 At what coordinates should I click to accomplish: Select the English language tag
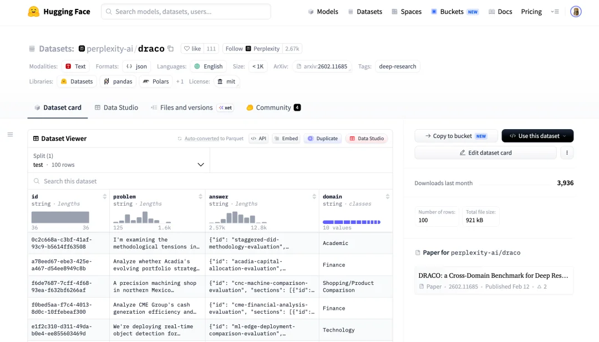(x=209, y=67)
